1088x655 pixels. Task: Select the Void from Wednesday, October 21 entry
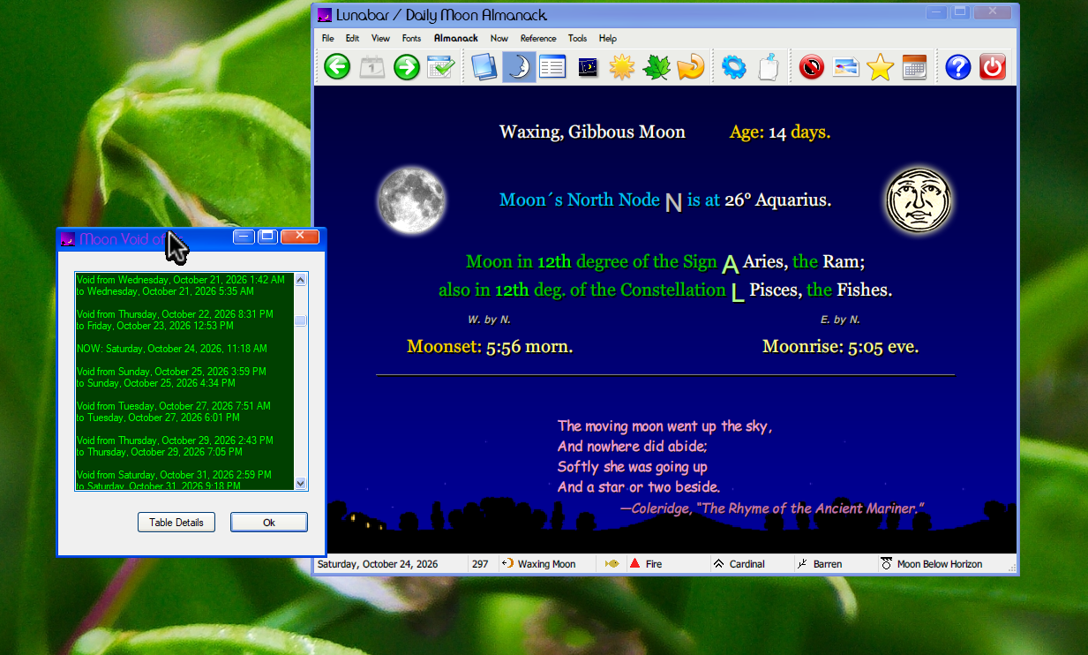[x=182, y=285]
